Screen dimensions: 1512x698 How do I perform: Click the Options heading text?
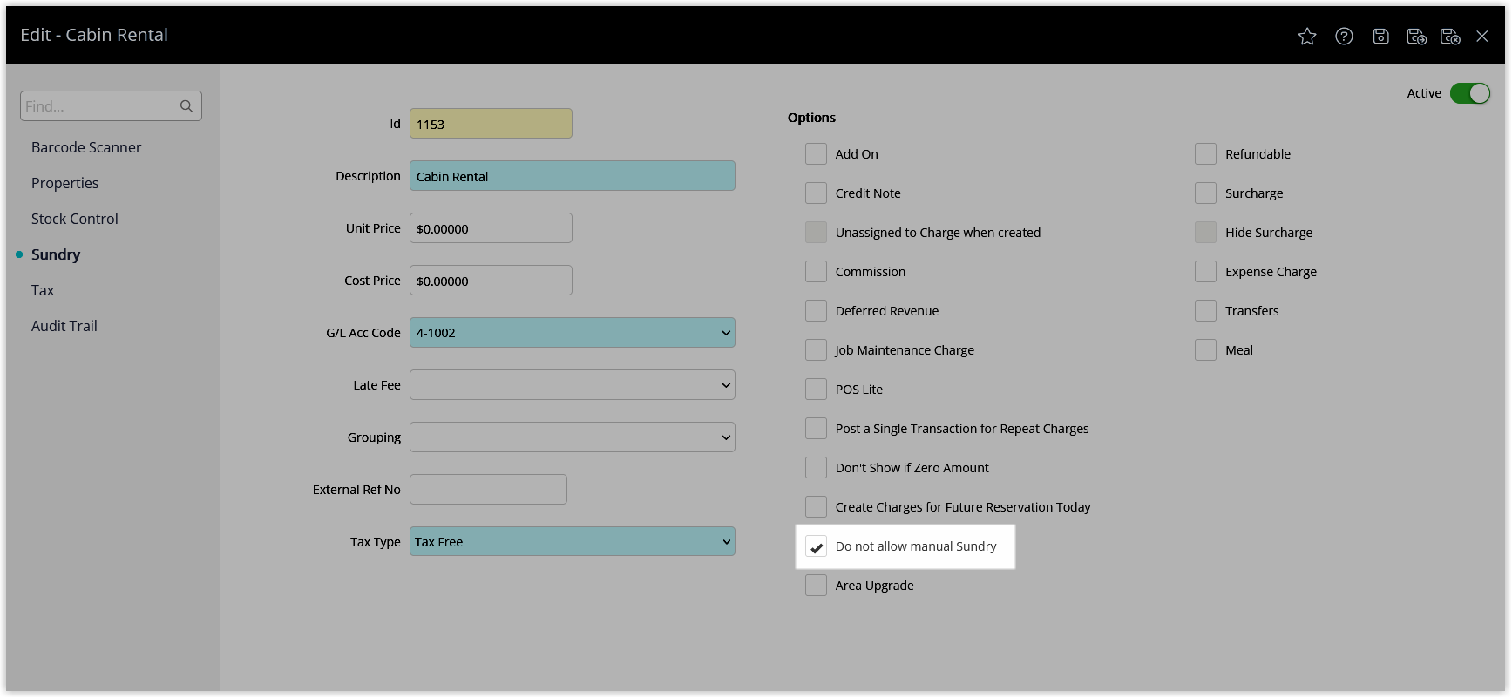(x=811, y=118)
